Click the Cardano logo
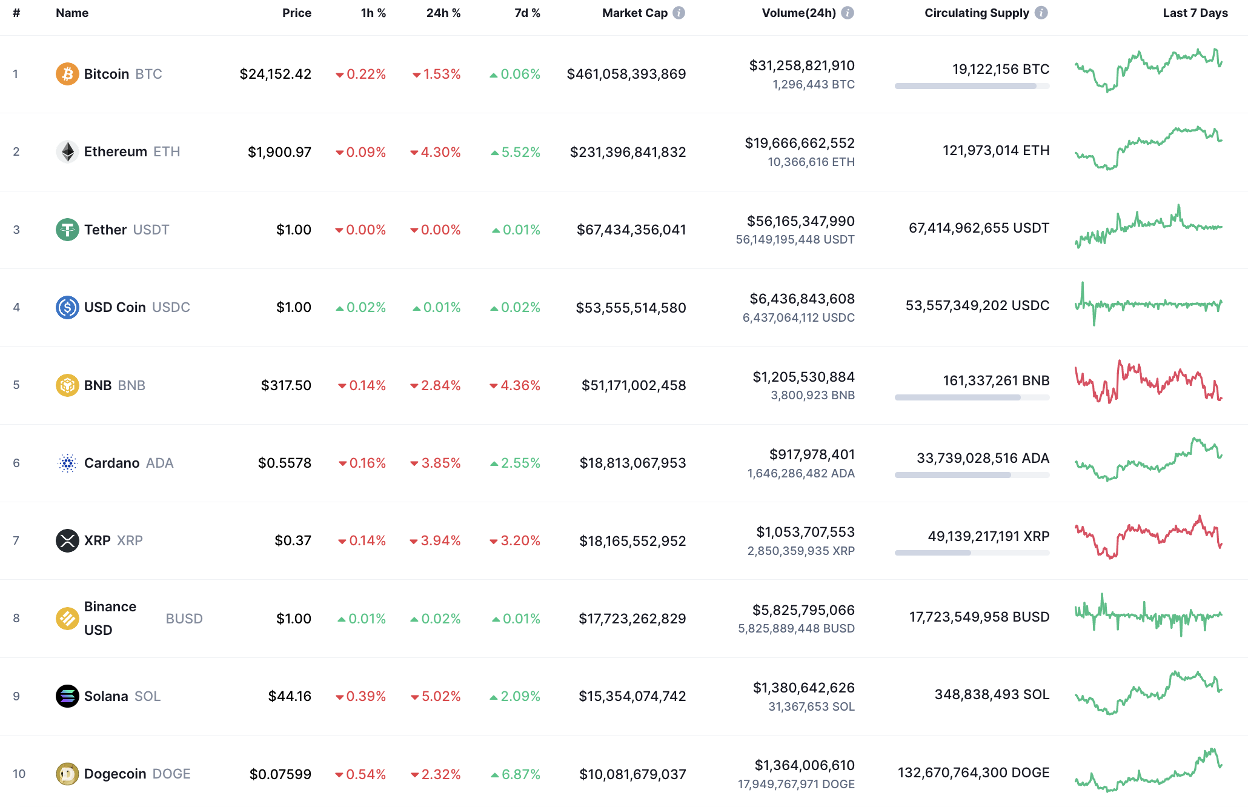 (x=67, y=462)
